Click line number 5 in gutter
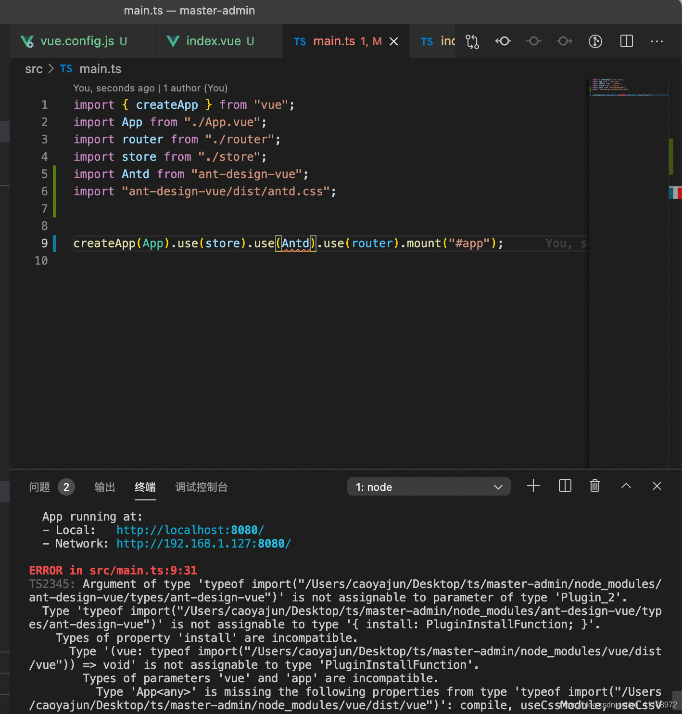The image size is (682, 714). click(x=44, y=174)
